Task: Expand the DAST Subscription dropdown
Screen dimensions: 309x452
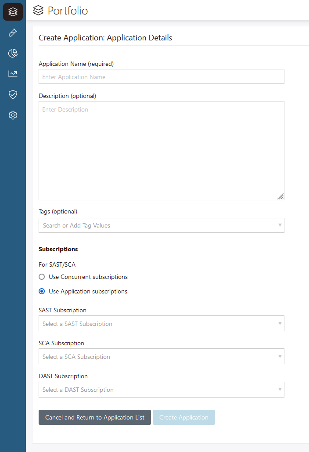Action: 161,390
